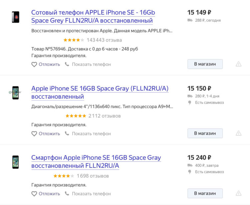
Task: Go to store for 15 150 ₽ offer
Action: coord(205,133)
